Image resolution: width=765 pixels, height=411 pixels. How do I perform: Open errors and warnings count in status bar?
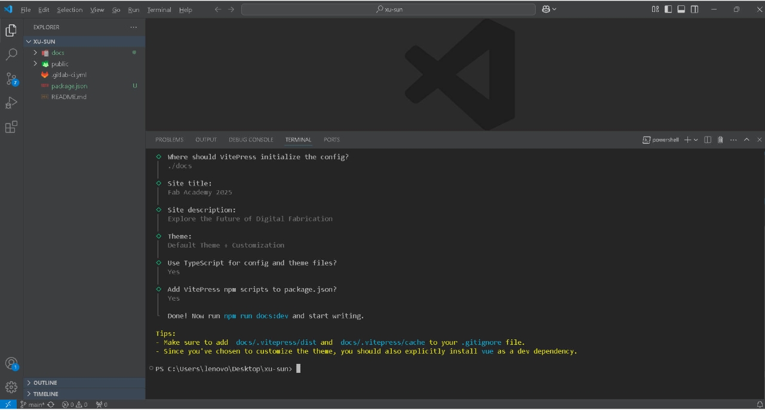click(75, 404)
